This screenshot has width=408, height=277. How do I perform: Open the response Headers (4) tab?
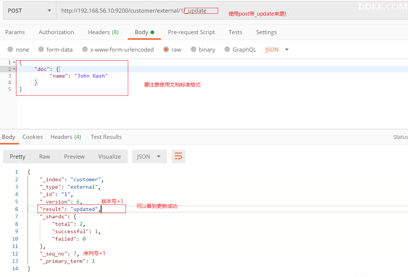click(x=65, y=137)
